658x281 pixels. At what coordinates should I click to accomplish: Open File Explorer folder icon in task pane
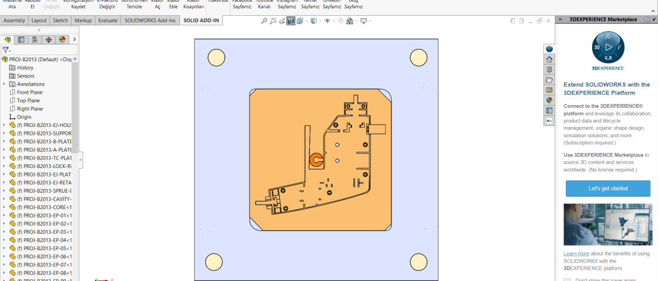point(549,80)
